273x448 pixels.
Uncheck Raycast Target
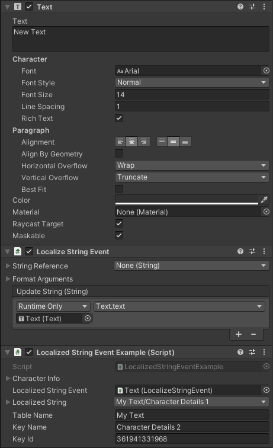pos(119,223)
